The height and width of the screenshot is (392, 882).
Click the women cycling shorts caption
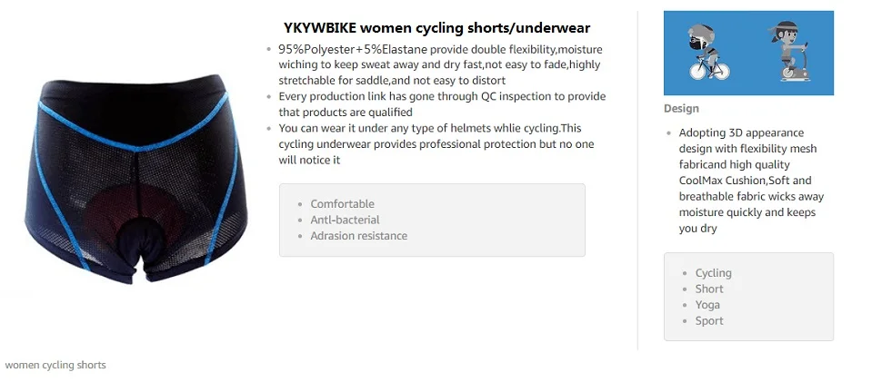click(x=55, y=365)
